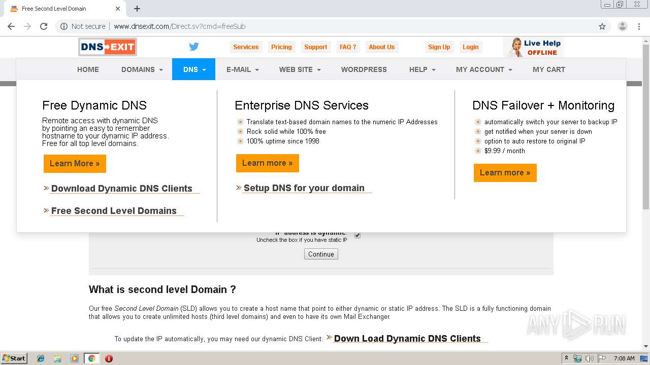Click the taskbar clock showing 7:08 AM

pos(624,358)
